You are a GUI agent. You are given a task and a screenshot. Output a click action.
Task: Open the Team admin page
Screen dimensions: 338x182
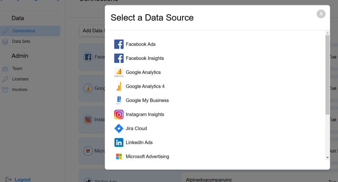(17, 68)
